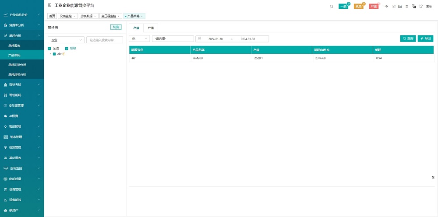This screenshot has width=438, height=217.
Task: Open the 企业 type dropdown
Action: pos(66,40)
